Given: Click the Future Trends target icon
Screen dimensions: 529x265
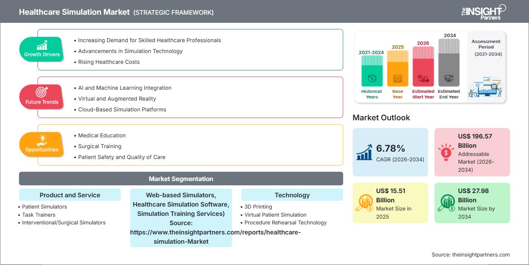Looking at the screenshot, I should tap(42, 92).
